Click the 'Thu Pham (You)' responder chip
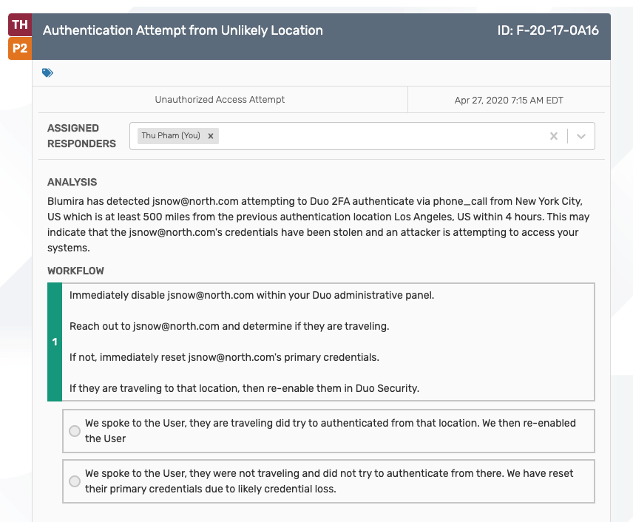 pos(171,136)
